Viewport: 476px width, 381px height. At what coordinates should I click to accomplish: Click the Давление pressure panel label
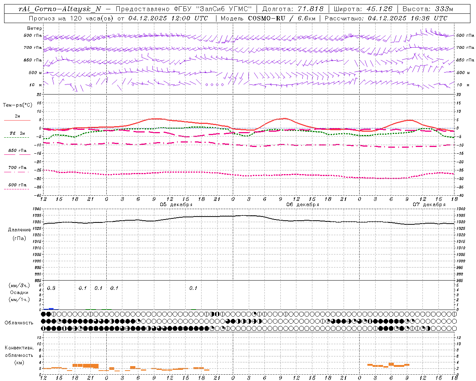point(19,230)
